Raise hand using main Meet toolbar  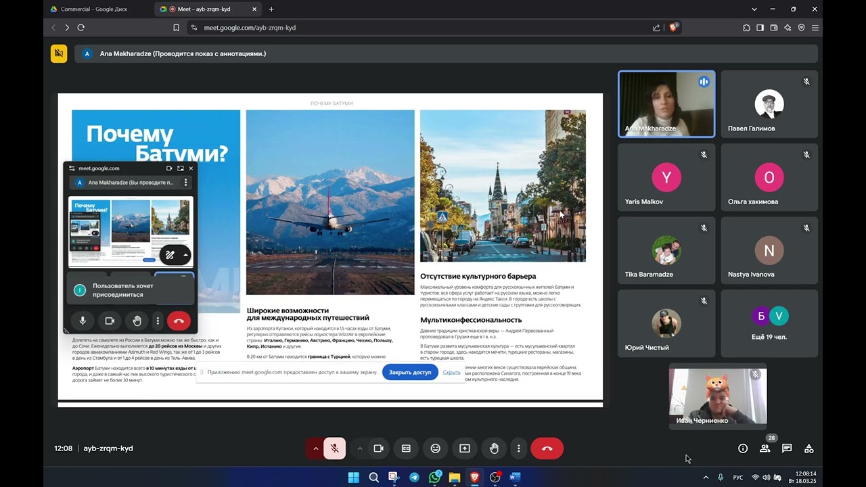coord(495,448)
